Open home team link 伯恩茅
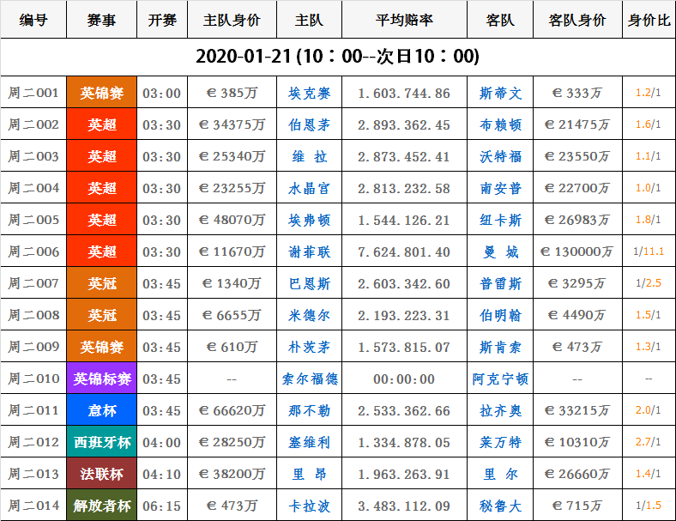The image size is (676, 521). coord(309,124)
